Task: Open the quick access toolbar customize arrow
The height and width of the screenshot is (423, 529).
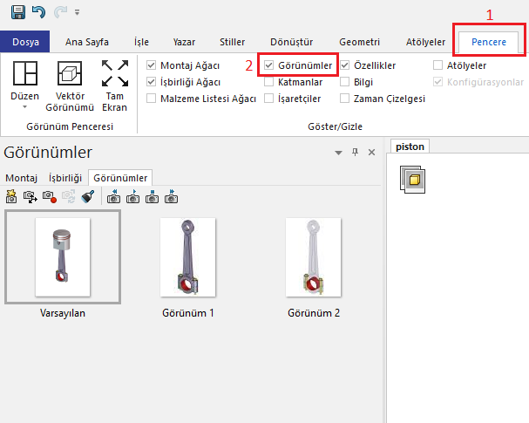Action: click(77, 12)
